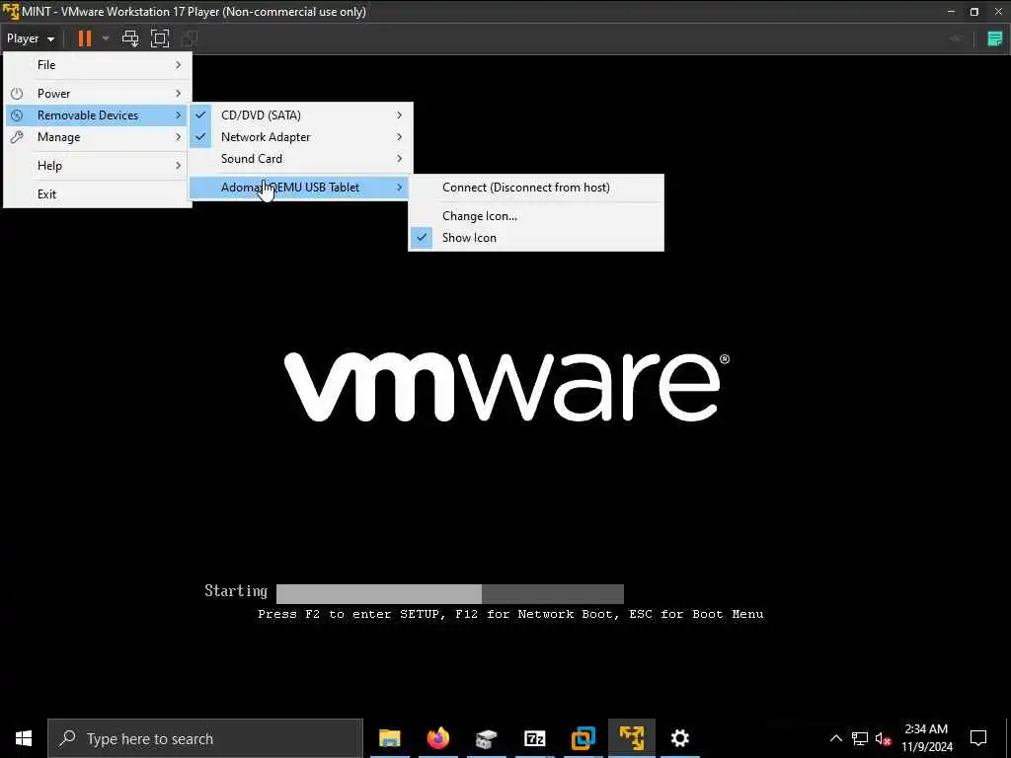The width and height of the screenshot is (1011, 758).
Task: Toggle the Network Adapter checkmark
Action: [200, 137]
